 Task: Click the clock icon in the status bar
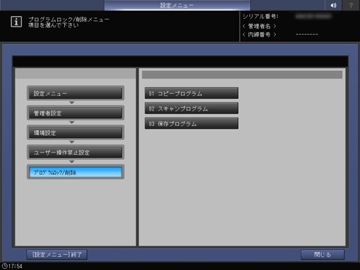pyautogui.click(x=4, y=266)
